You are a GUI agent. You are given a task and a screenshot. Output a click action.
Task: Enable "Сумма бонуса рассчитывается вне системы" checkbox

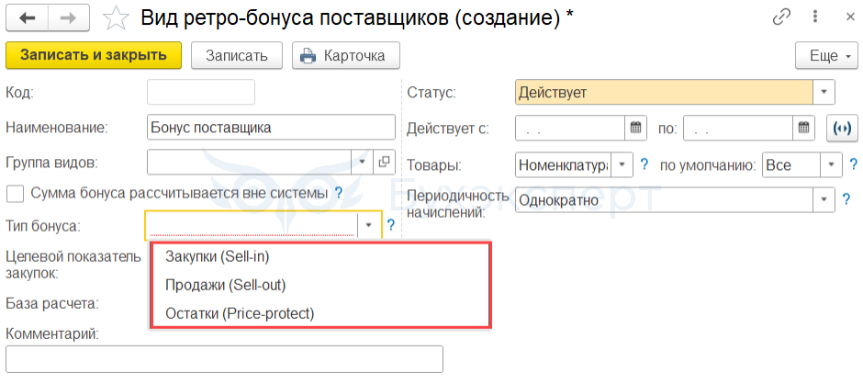click(x=15, y=193)
